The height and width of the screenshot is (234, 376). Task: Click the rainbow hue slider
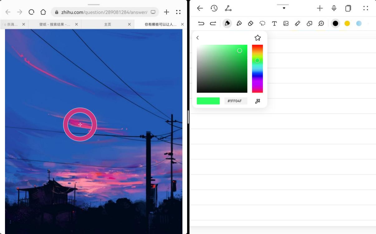tap(257, 69)
